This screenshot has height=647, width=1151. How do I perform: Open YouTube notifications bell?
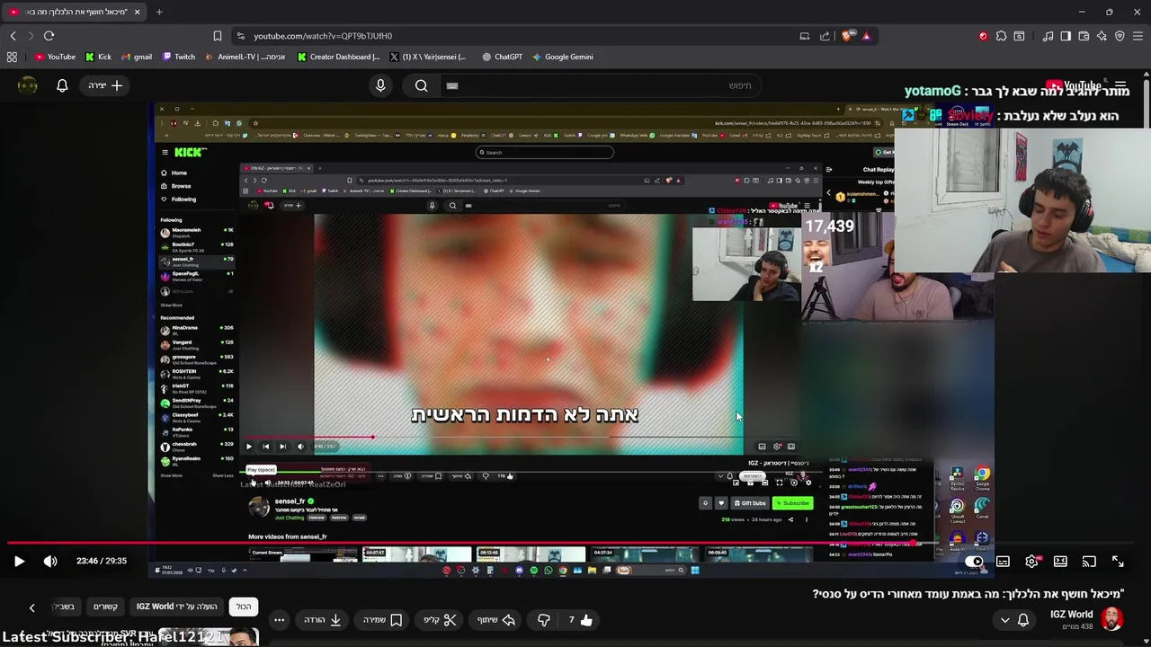(x=62, y=85)
